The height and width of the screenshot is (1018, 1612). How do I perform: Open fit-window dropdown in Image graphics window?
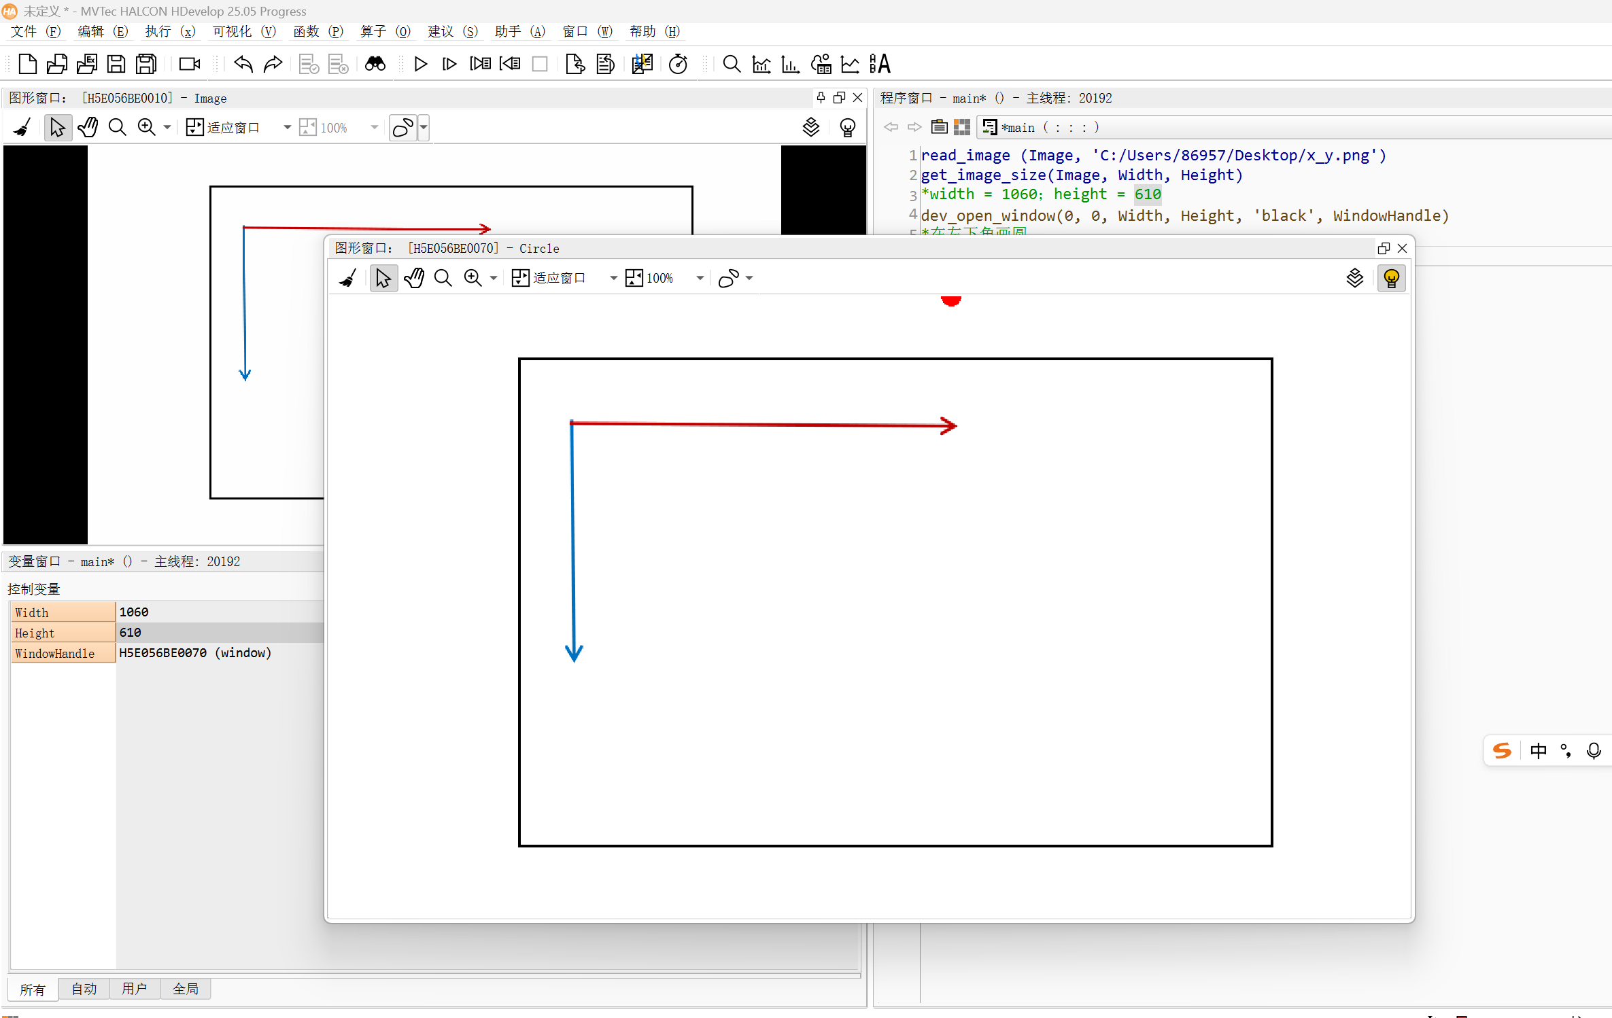click(287, 127)
